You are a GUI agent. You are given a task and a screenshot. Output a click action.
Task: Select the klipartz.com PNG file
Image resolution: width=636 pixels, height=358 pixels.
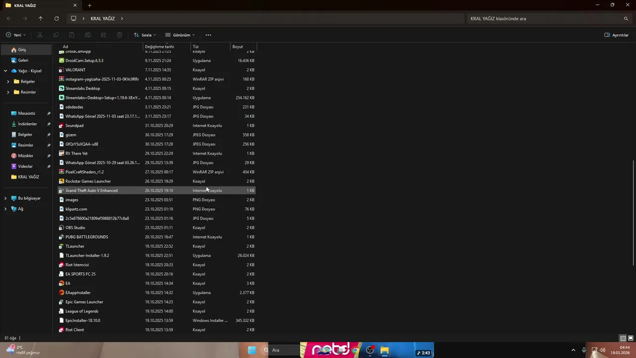[157, 209]
